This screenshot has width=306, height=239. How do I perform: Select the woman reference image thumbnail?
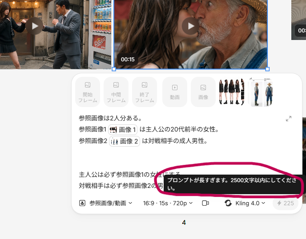coord(231,92)
